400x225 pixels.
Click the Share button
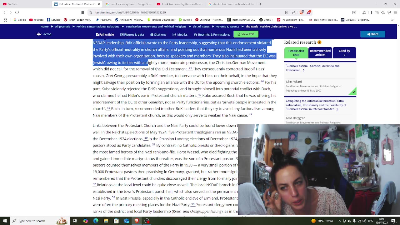(x=372, y=34)
